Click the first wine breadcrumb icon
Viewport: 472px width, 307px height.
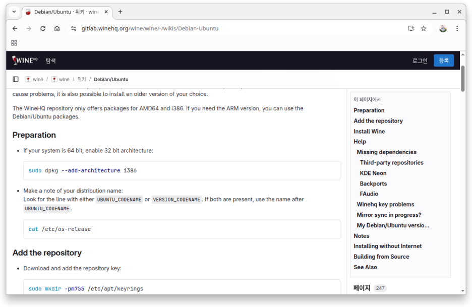[x=28, y=80]
